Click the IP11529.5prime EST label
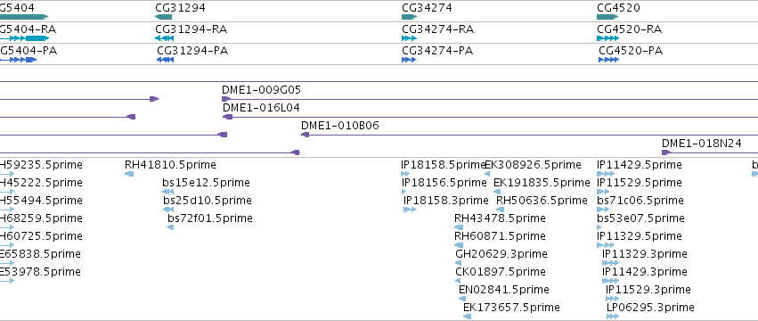 (639, 183)
